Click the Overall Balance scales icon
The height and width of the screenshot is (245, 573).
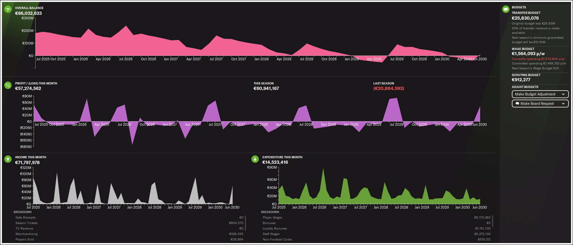(x=8, y=9)
